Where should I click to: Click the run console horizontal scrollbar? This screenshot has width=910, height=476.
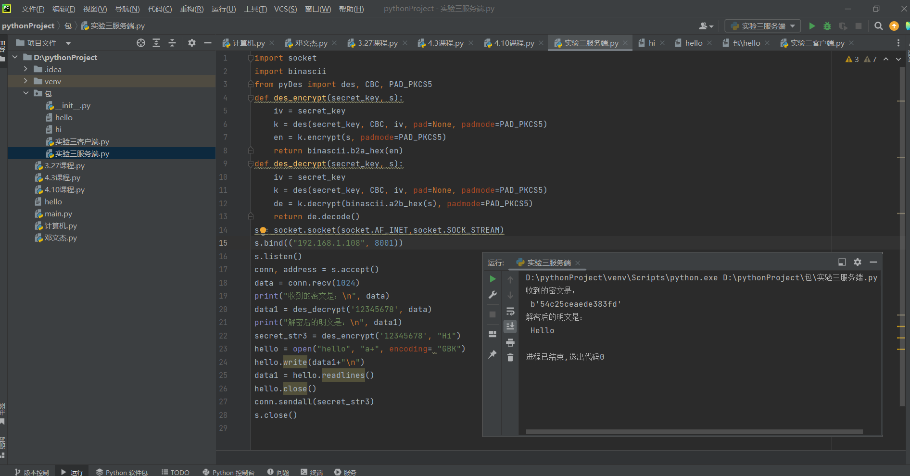(694, 432)
